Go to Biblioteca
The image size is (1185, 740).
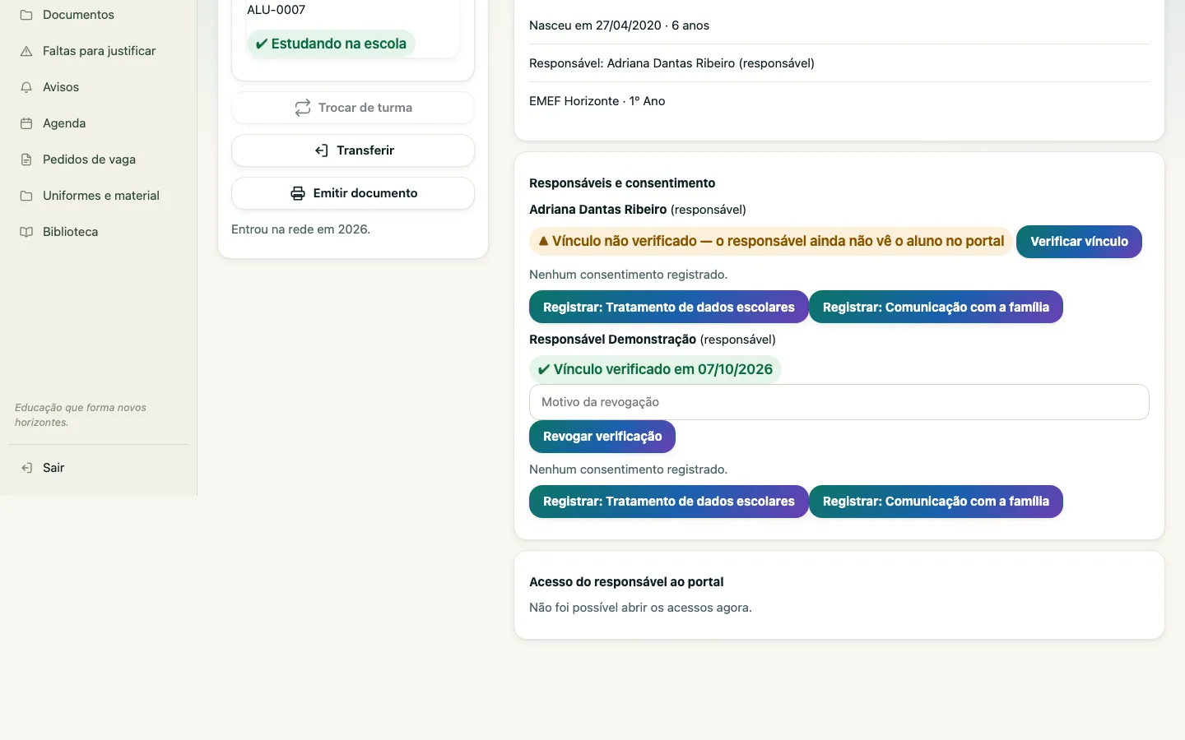(99, 232)
